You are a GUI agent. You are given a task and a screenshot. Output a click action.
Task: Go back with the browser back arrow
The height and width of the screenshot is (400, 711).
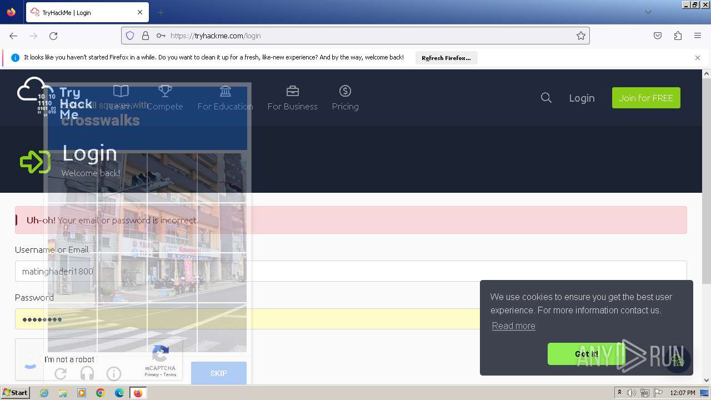(13, 36)
